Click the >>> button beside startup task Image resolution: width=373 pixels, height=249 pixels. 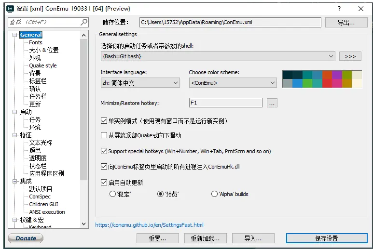tap(350, 56)
